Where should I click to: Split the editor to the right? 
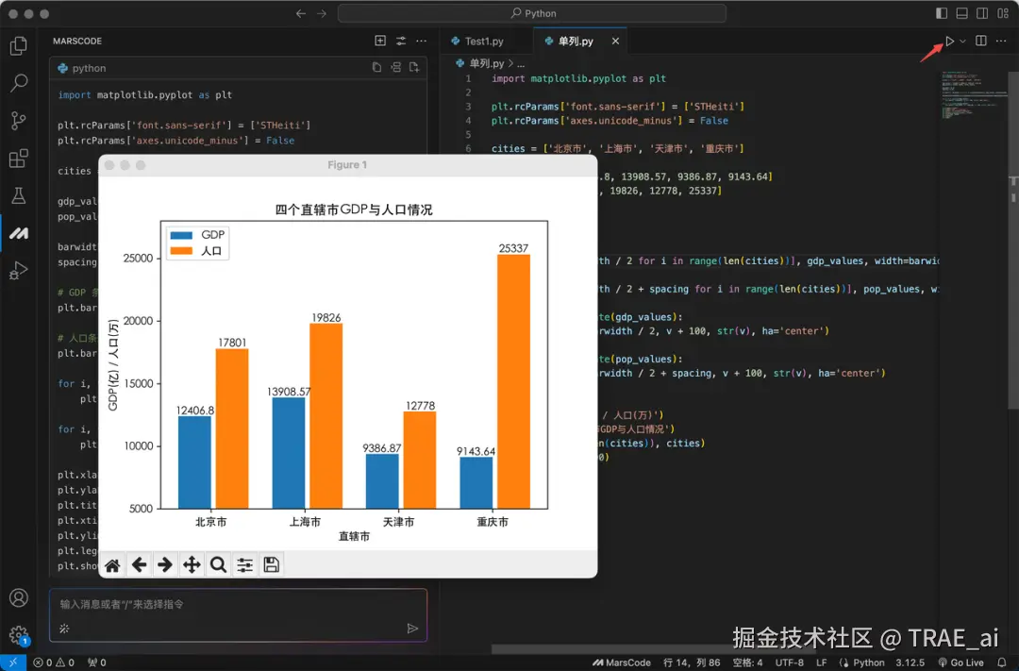(981, 41)
